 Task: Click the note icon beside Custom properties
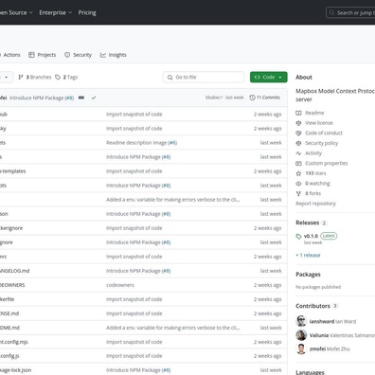[x=298, y=163]
